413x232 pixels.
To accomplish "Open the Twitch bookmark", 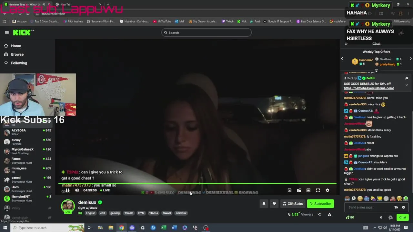I will click(227, 22).
